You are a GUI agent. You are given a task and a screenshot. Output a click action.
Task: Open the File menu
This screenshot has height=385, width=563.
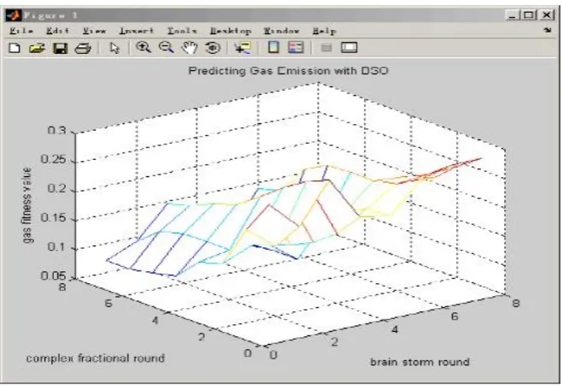tap(21, 31)
